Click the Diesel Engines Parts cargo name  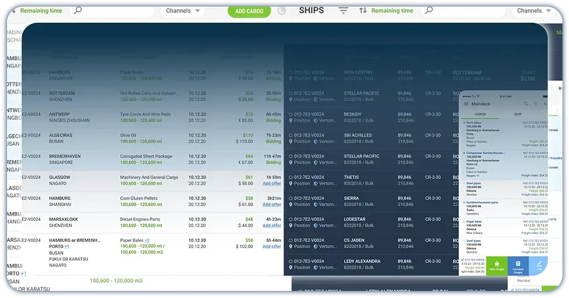(140, 220)
